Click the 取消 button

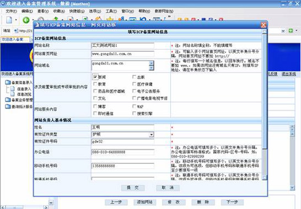click(168, 187)
